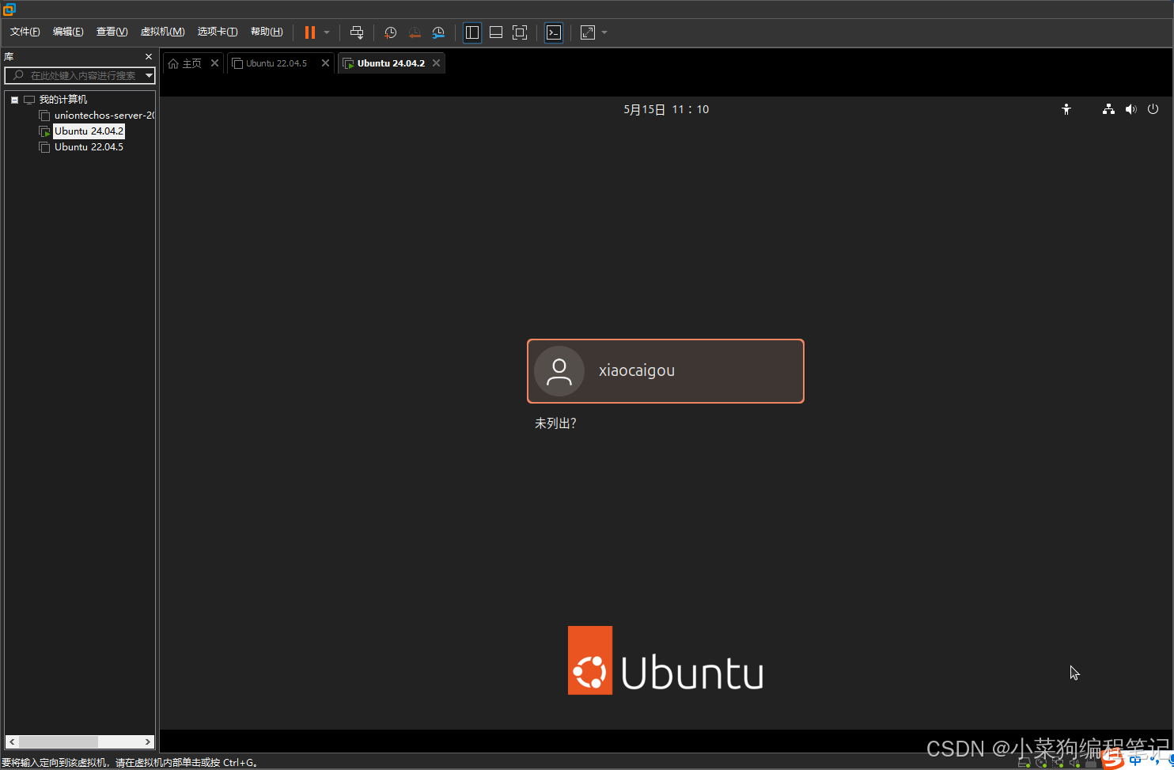Revert VM to previous snapshot
The height and width of the screenshot is (770, 1174).
pos(415,32)
